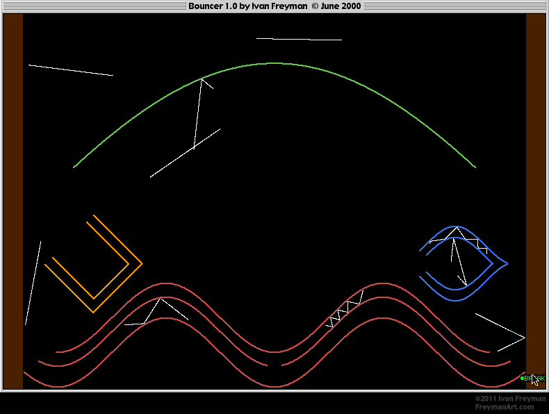
Task: Click the white bounce trail touching the green arc
Action: coord(198,111)
